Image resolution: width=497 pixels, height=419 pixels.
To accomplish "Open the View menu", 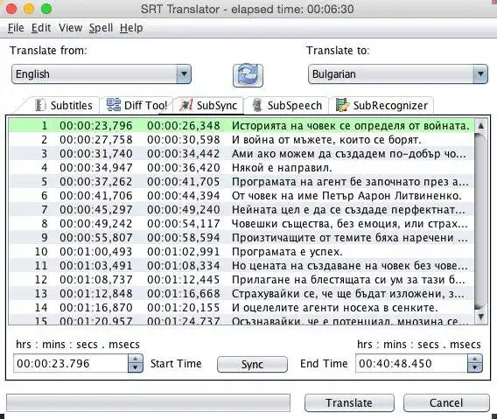I will point(70,28).
